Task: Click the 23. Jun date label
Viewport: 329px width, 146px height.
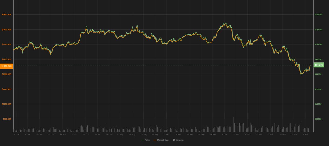Action: point(51,134)
